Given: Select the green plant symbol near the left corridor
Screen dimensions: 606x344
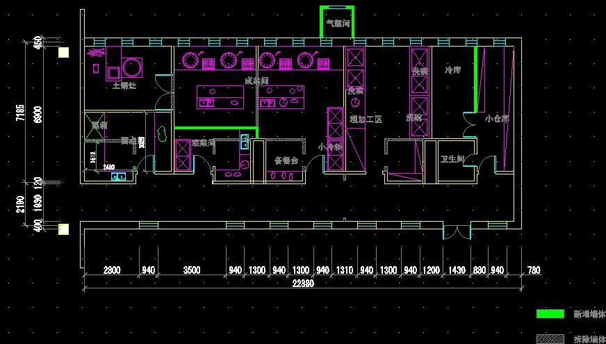Looking at the screenshot, I should pos(162,132).
